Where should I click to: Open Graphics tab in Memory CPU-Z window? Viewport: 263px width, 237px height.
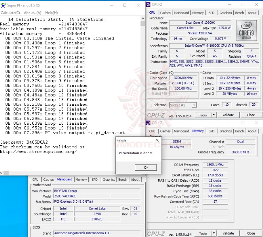[225, 131]
